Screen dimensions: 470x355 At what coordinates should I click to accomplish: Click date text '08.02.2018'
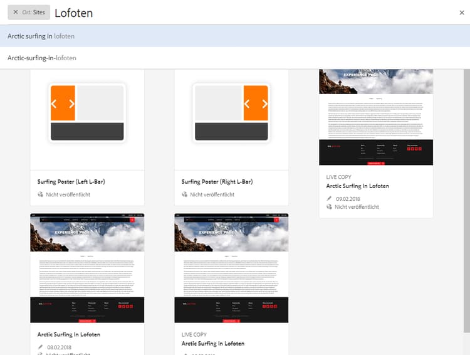pos(59,347)
